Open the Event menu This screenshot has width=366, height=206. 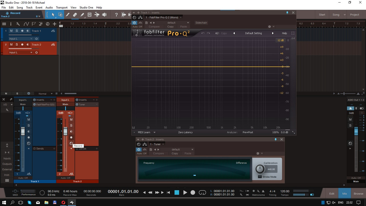tap(39, 7)
